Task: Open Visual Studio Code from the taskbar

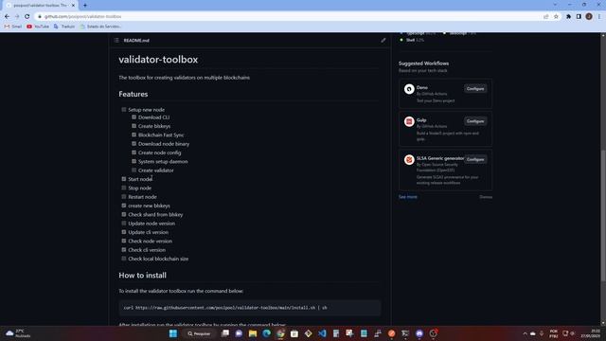Action: pyautogui.click(x=322, y=333)
